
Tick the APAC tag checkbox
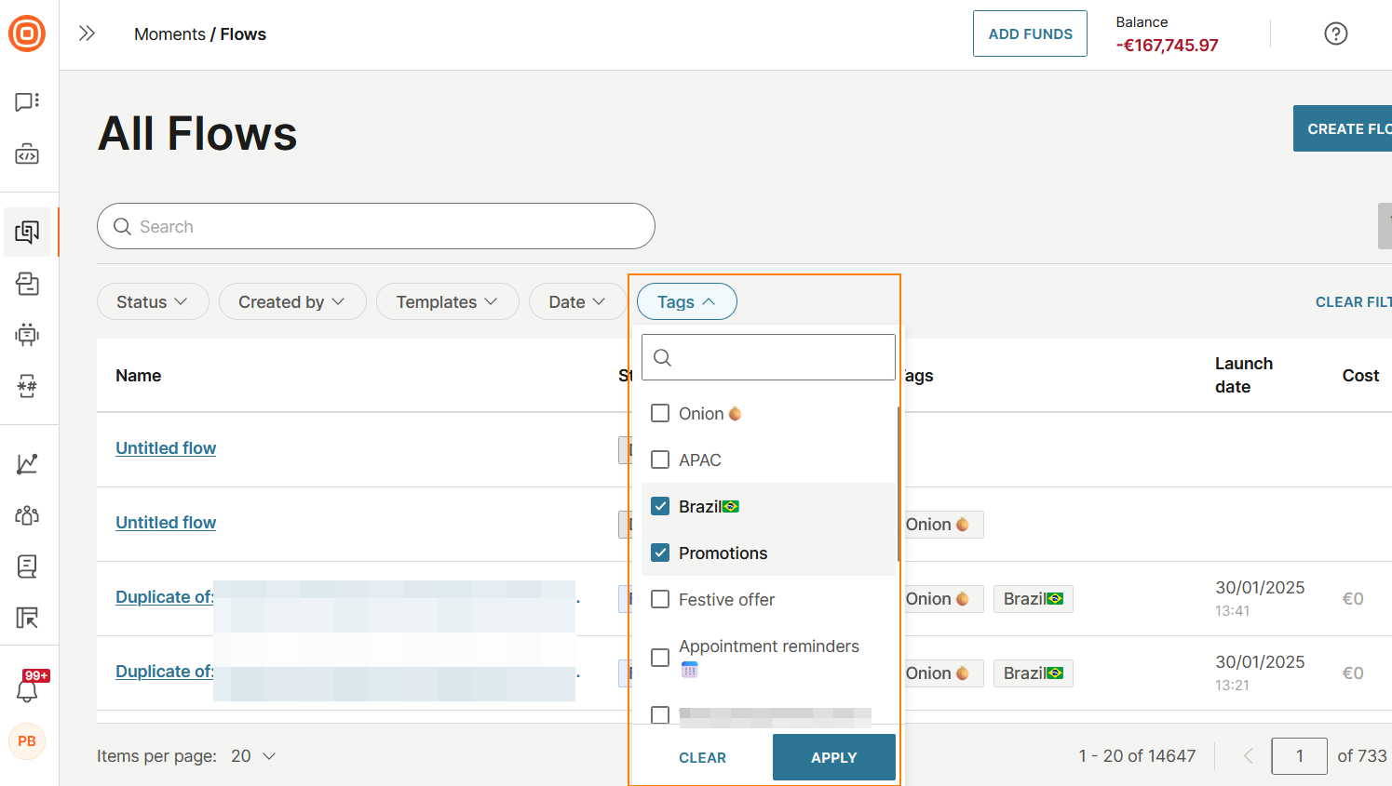pyautogui.click(x=660, y=460)
